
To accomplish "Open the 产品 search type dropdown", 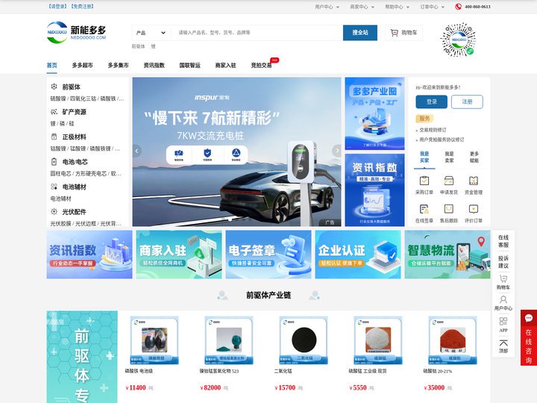I will click(151, 33).
